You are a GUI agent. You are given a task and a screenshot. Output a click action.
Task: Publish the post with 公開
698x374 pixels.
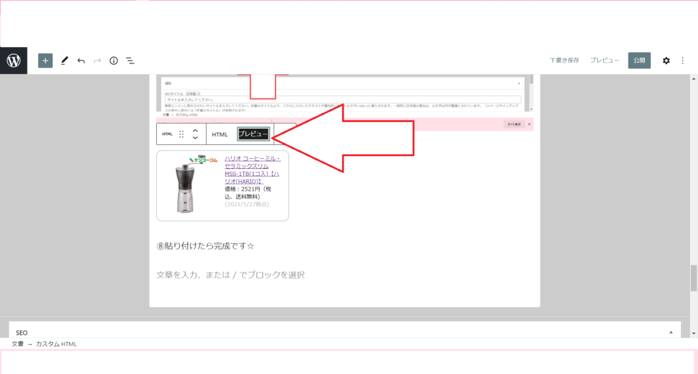click(x=639, y=61)
